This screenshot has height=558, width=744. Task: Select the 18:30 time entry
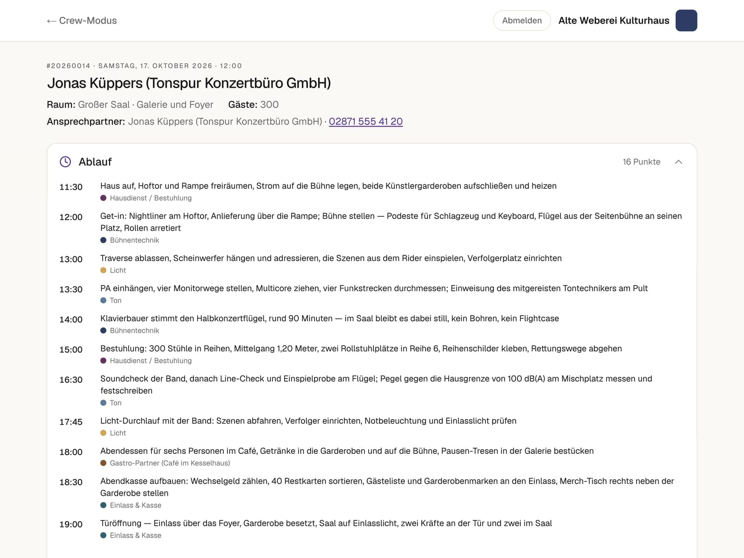(71, 482)
